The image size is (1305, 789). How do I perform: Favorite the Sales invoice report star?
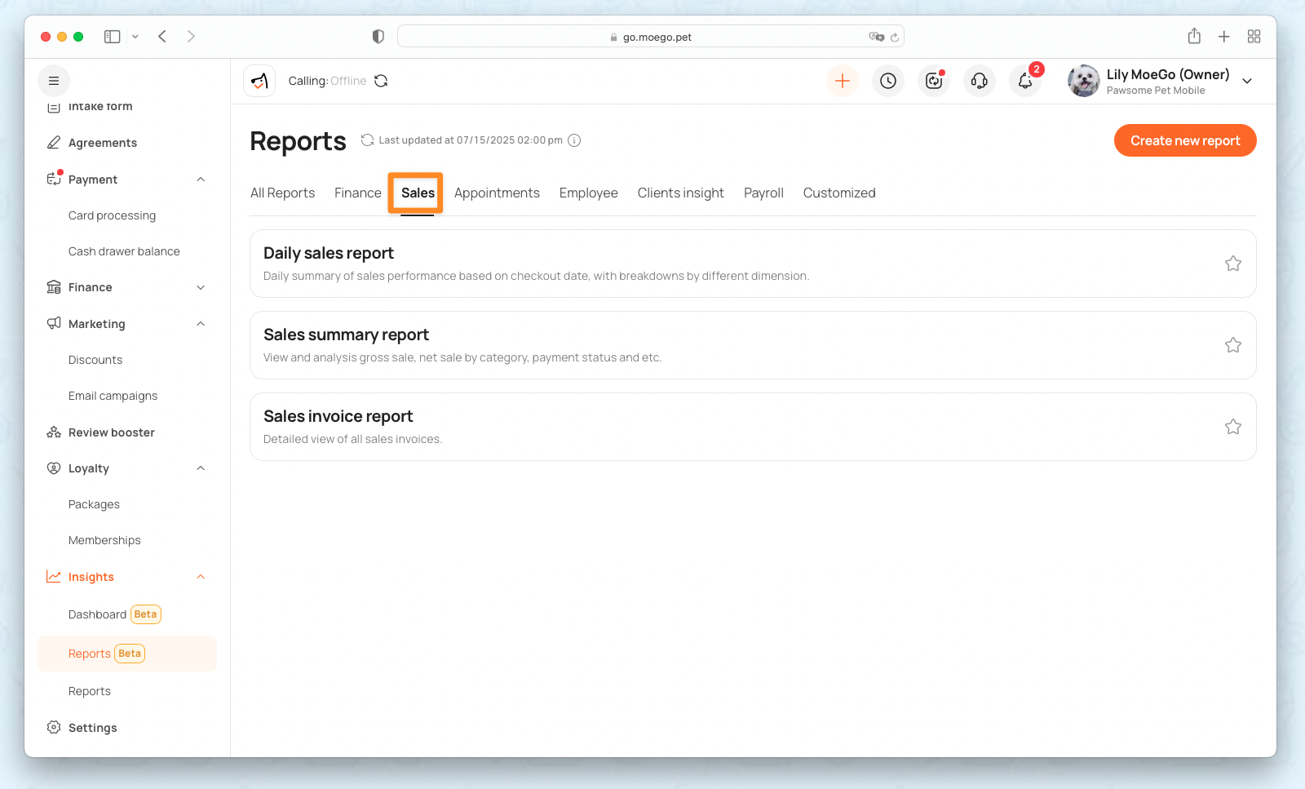pos(1233,427)
